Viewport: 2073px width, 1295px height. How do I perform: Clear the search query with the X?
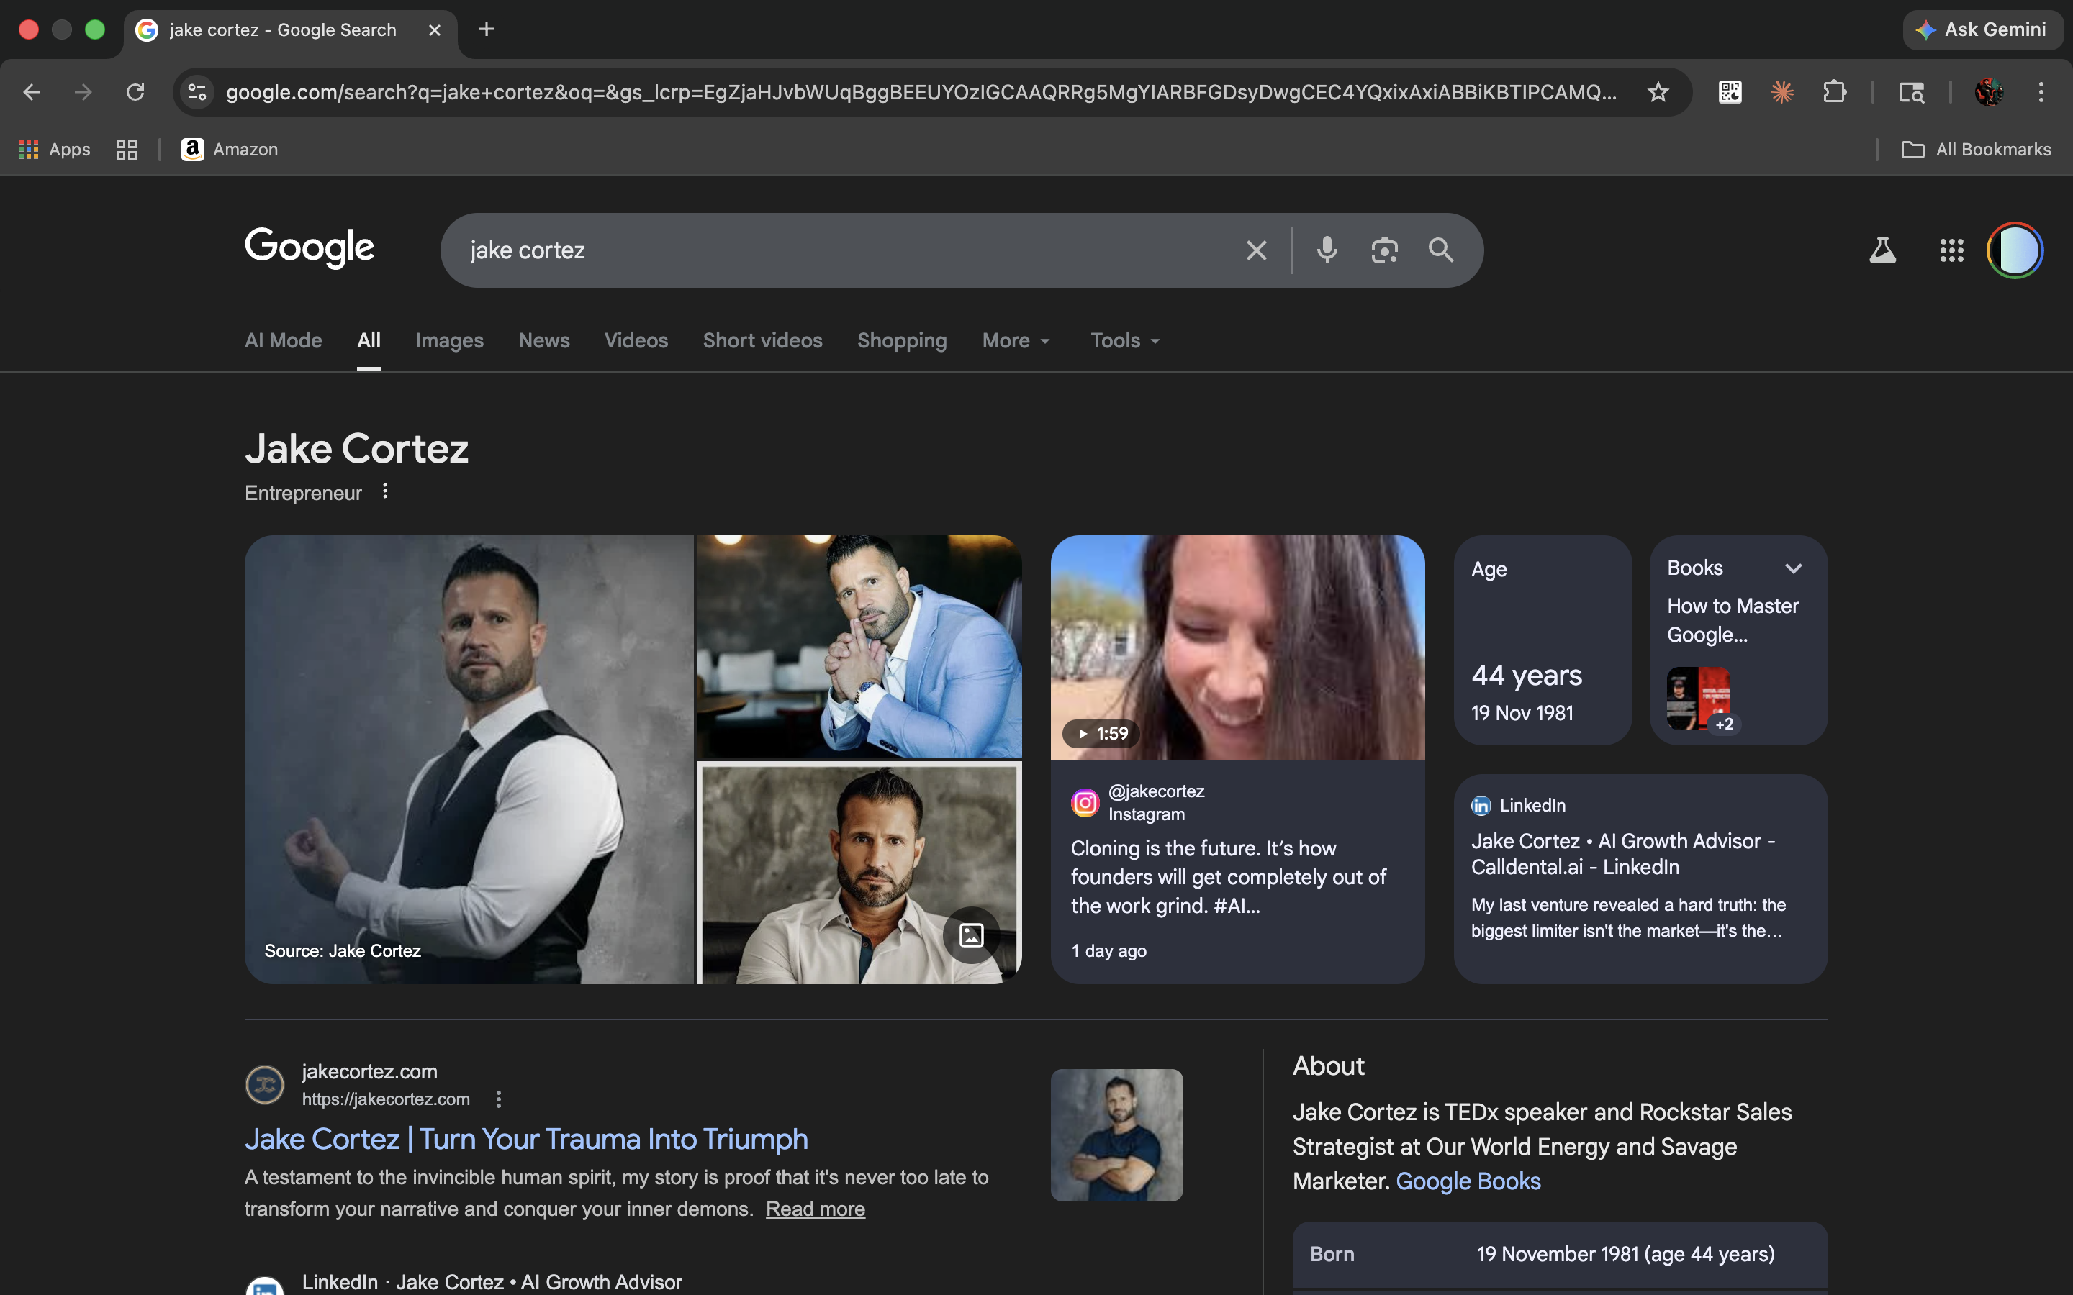1256,249
